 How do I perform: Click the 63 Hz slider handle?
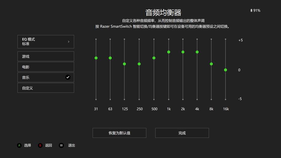tap(110, 58)
